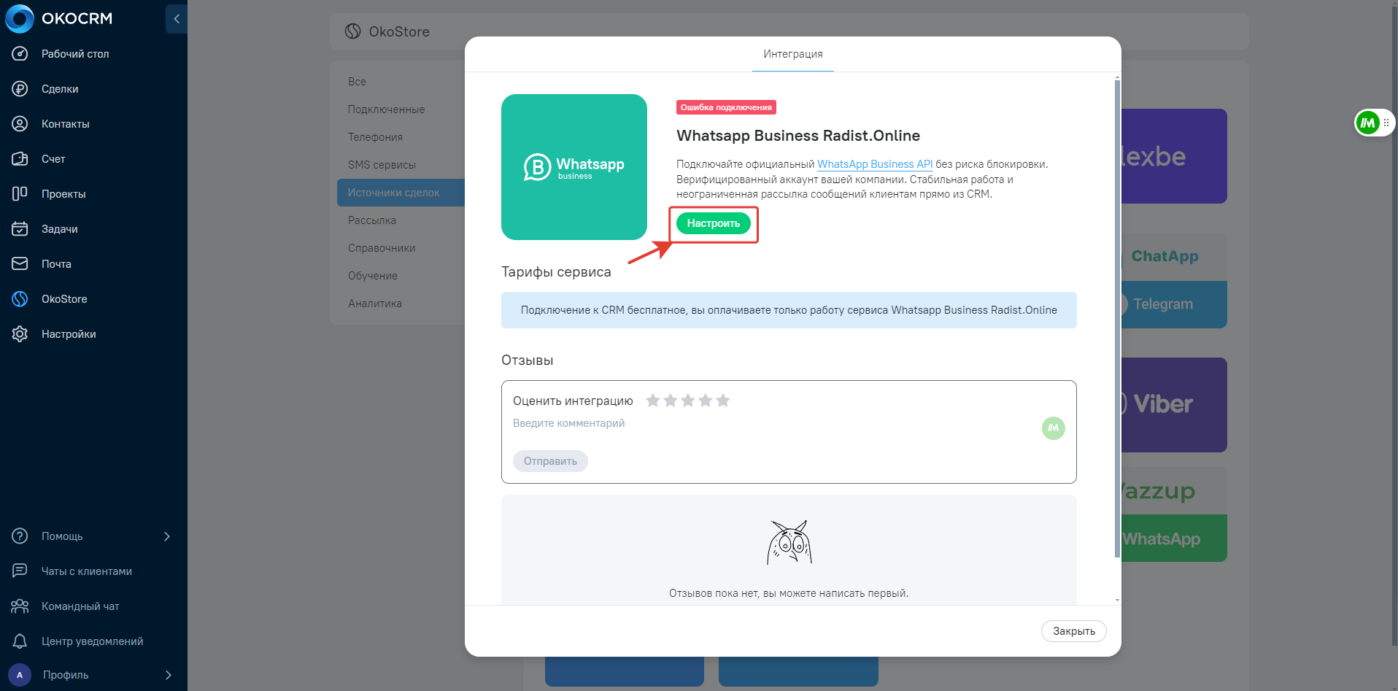The width and height of the screenshot is (1398, 691).
Task: Click the ChatApp integration card
Action: point(1174,257)
